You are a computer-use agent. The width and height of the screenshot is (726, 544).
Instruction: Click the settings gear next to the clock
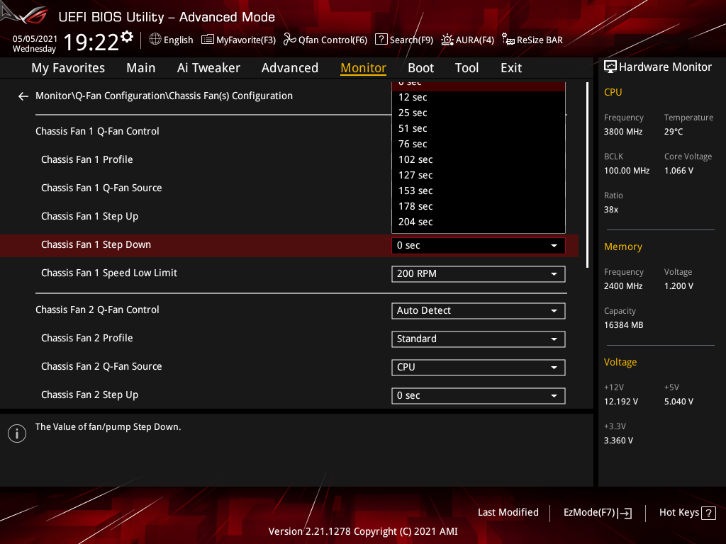pos(127,37)
